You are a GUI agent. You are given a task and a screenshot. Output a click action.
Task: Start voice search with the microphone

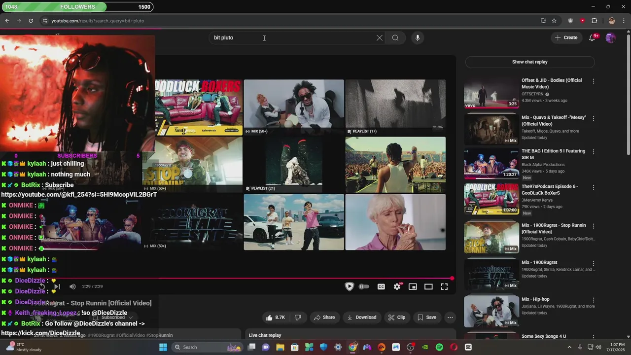coord(418,38)
